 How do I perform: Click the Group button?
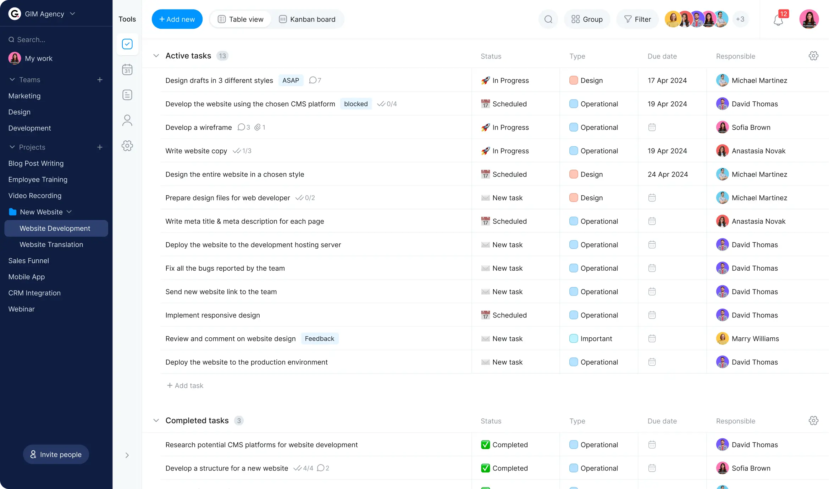[x=587, y=19]
